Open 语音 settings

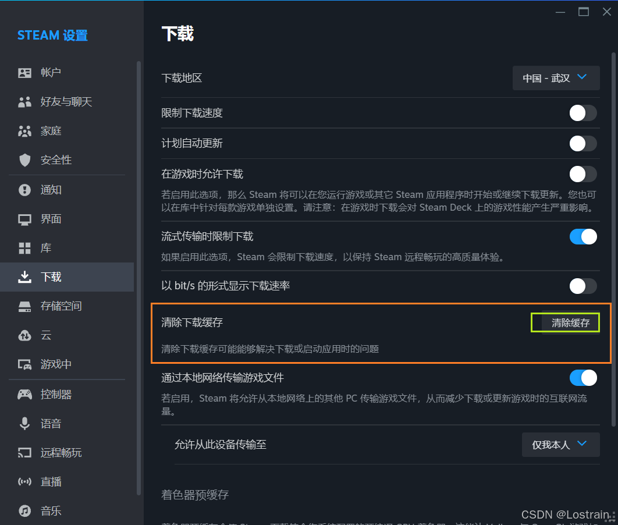tap(67, 424)
